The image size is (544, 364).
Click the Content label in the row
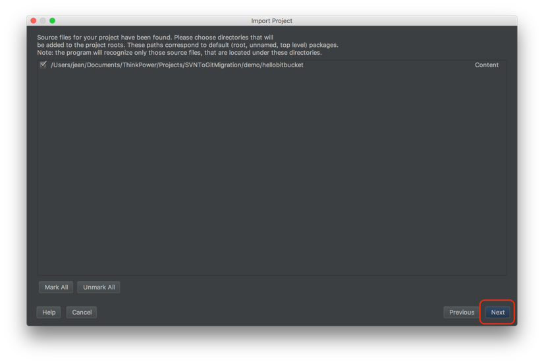[x=487, y=65]
